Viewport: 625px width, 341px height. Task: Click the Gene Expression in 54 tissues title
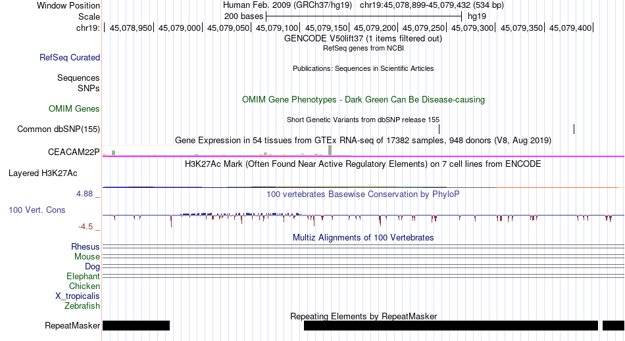(x=363, y=141)
